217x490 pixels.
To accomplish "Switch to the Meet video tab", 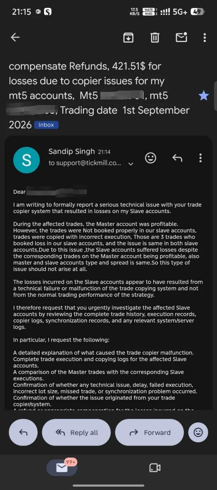I will (x=155, y=468).
